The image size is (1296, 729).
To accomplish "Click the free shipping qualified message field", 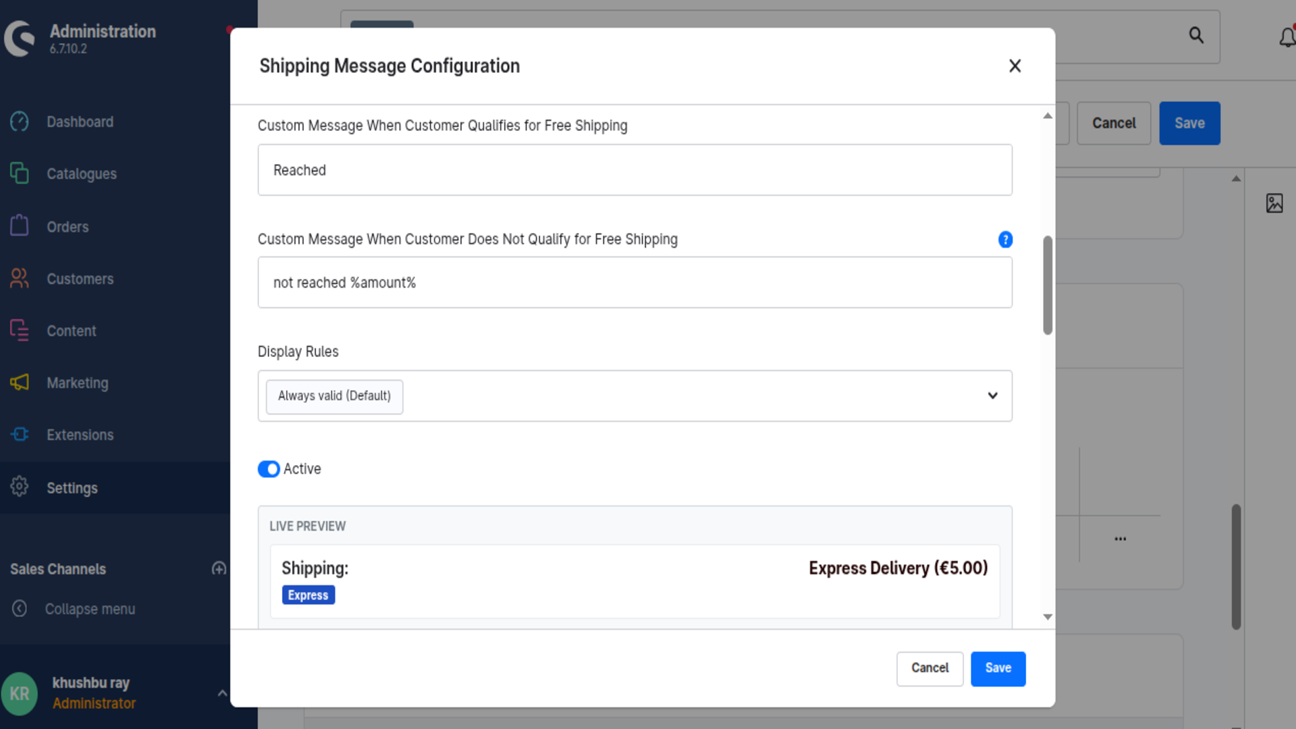I will (x=634, y=170).
